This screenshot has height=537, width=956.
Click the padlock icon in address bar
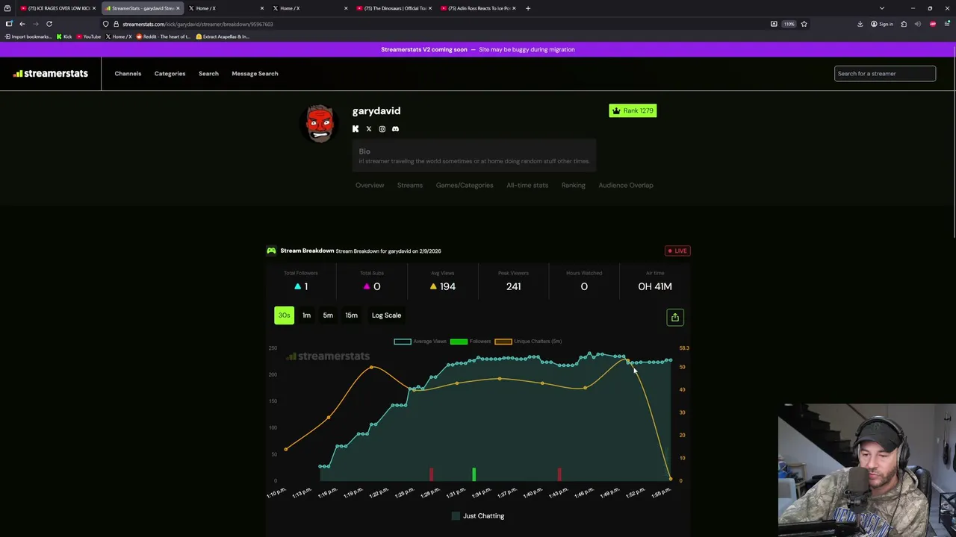[116, 24]
